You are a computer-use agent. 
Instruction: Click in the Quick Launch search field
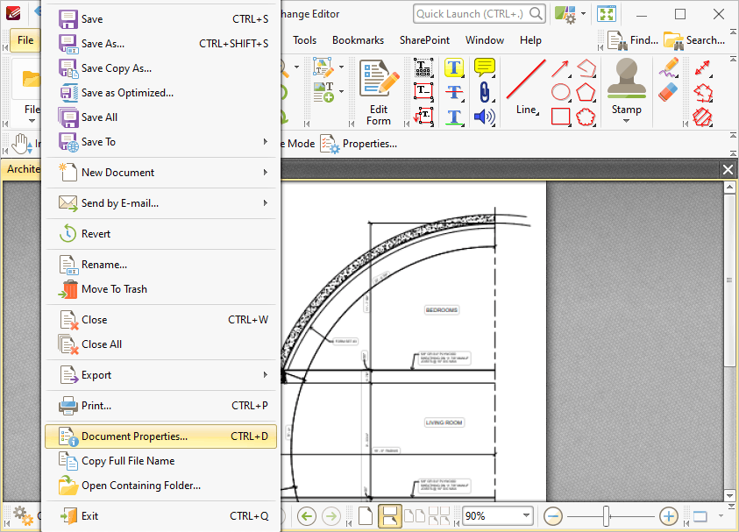[470, 14]
